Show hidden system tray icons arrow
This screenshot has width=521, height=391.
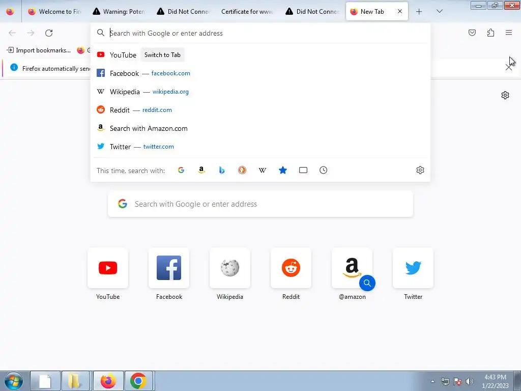tap(432, 381)
